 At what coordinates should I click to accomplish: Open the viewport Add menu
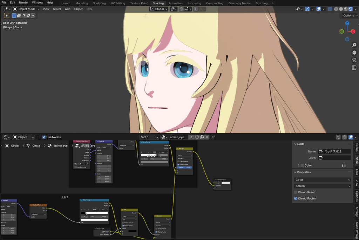68,9
